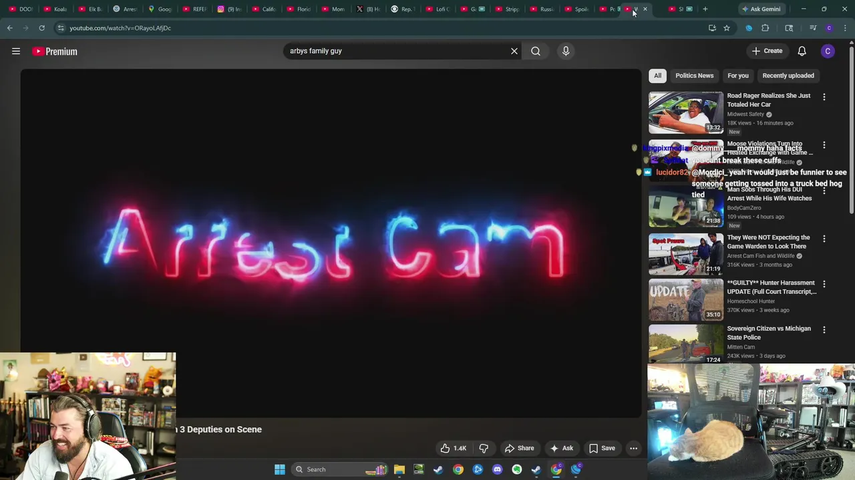The height and width of the screenshot is (480, 855).
Task: Select the Recently uploaded filter chip
Action: [788, 75]
